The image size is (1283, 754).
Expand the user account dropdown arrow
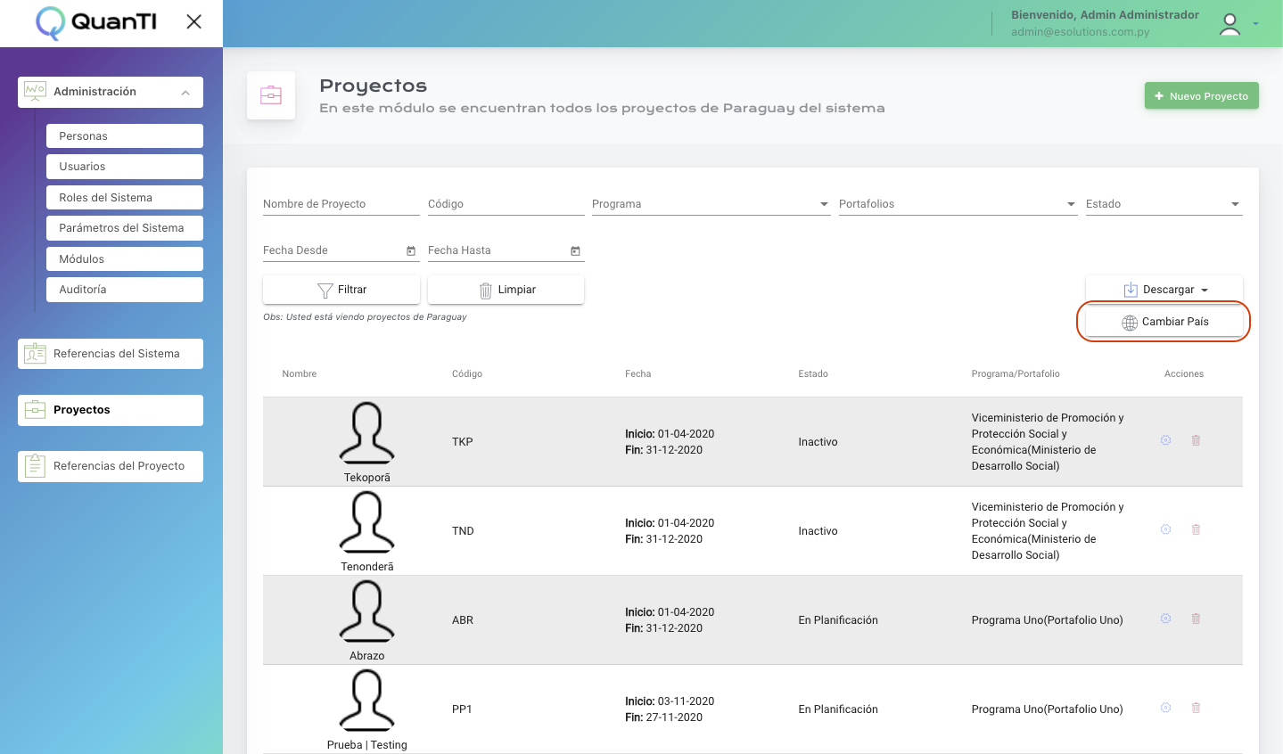(x=1255, y=24)
